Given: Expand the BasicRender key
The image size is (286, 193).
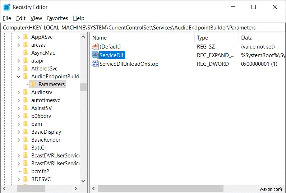Looking at the screenshot, I should click(x=19, y=140).
